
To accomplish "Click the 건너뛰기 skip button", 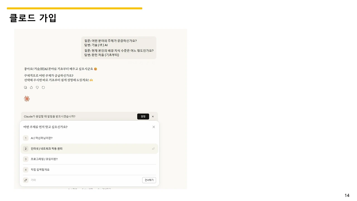I will (x=149, y=180).
